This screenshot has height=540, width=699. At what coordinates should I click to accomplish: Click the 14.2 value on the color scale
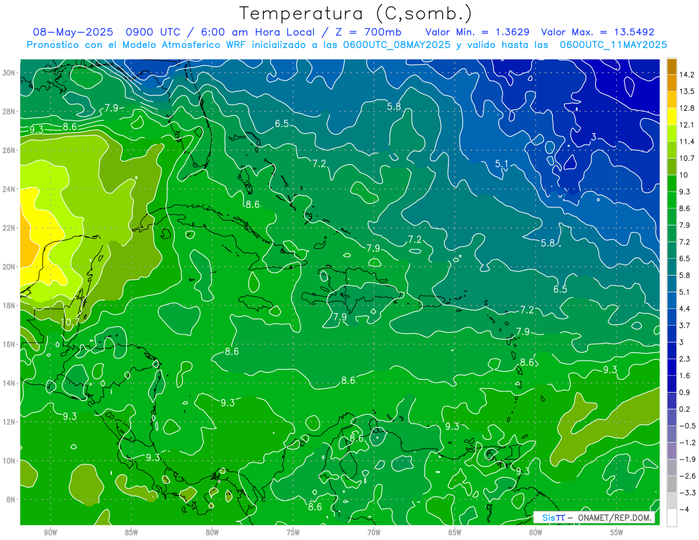(688, 75)
